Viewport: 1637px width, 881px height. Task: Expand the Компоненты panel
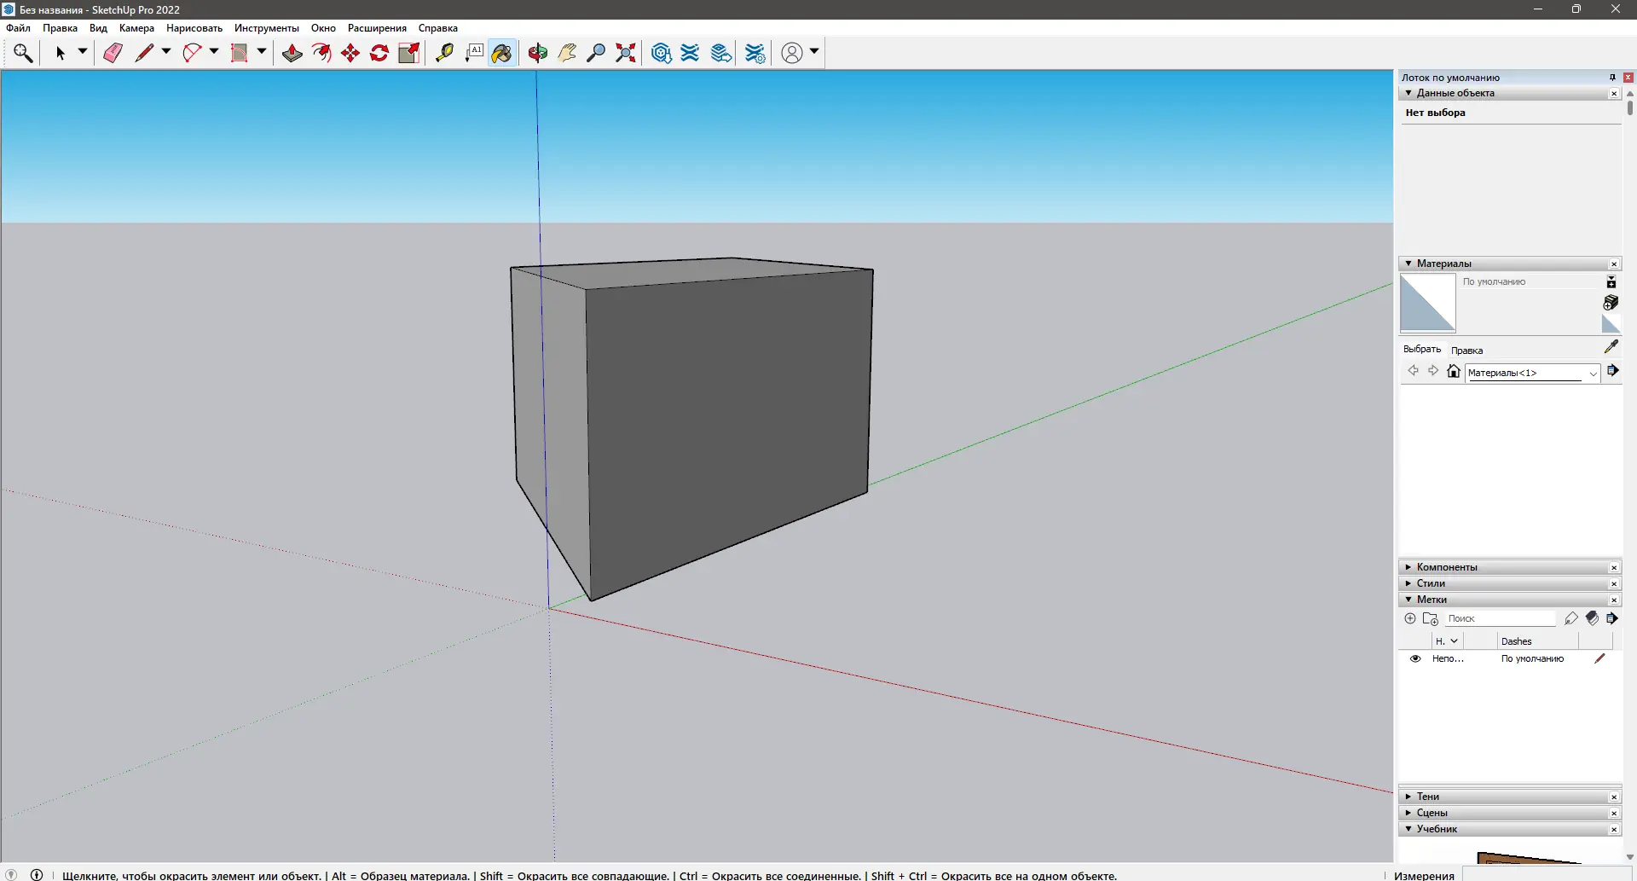tap(1409, 567)
